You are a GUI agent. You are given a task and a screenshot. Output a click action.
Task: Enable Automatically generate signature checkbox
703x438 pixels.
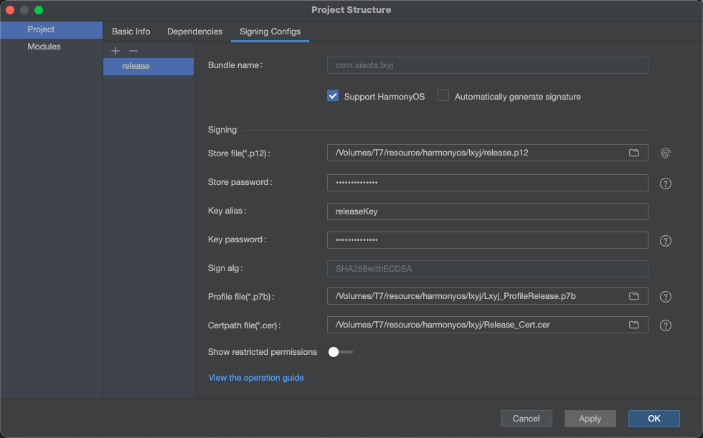pyautogui.click(x=443, y=96)
